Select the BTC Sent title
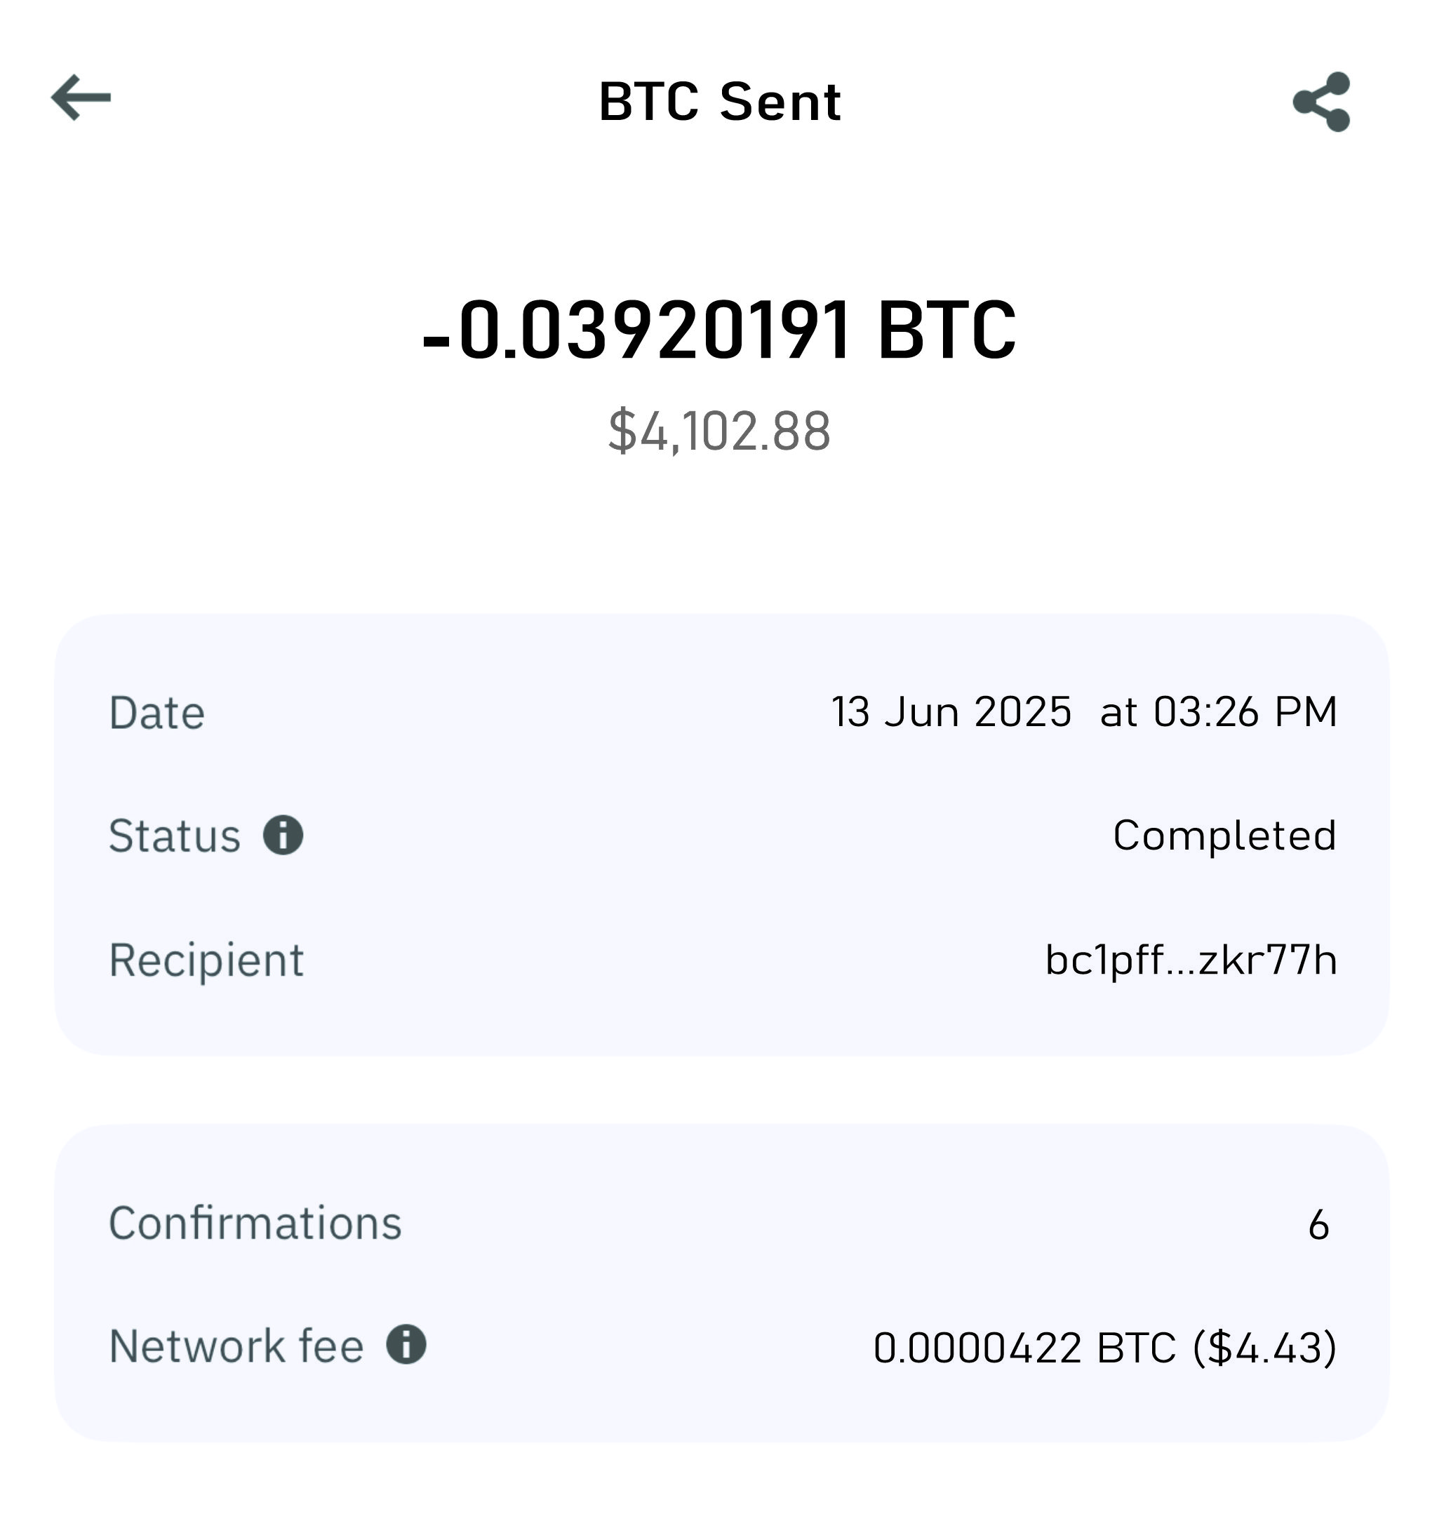This screenshot has height=1521, width=1444. 721,102
